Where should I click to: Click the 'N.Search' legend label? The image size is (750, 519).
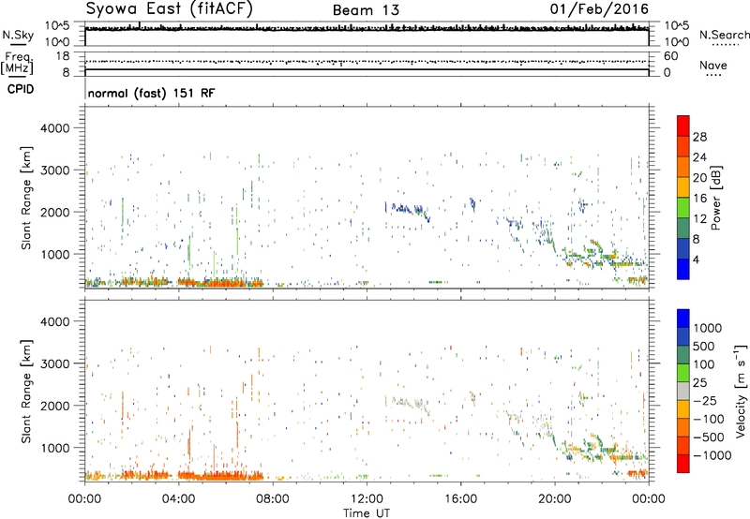pyautogui.click(x=724, y=35)
